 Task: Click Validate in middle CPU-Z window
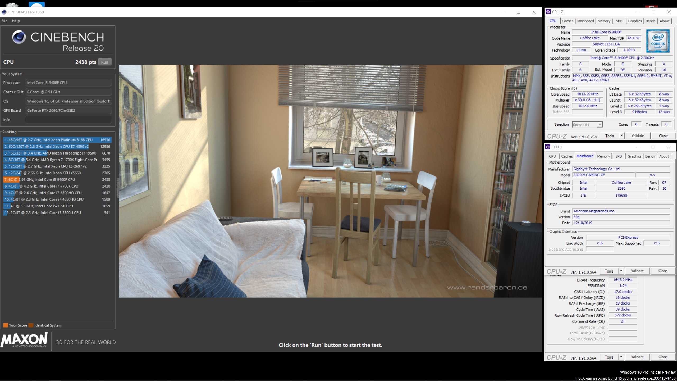point(637,271)
